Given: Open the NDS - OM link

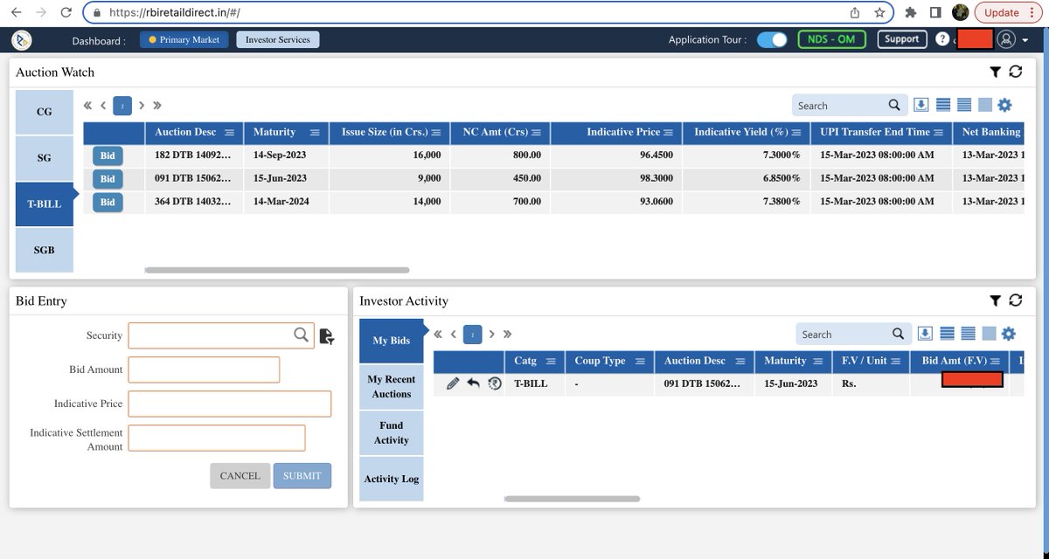Looking at the screenshot, I should pyautogui.click(x=832, y=39).
